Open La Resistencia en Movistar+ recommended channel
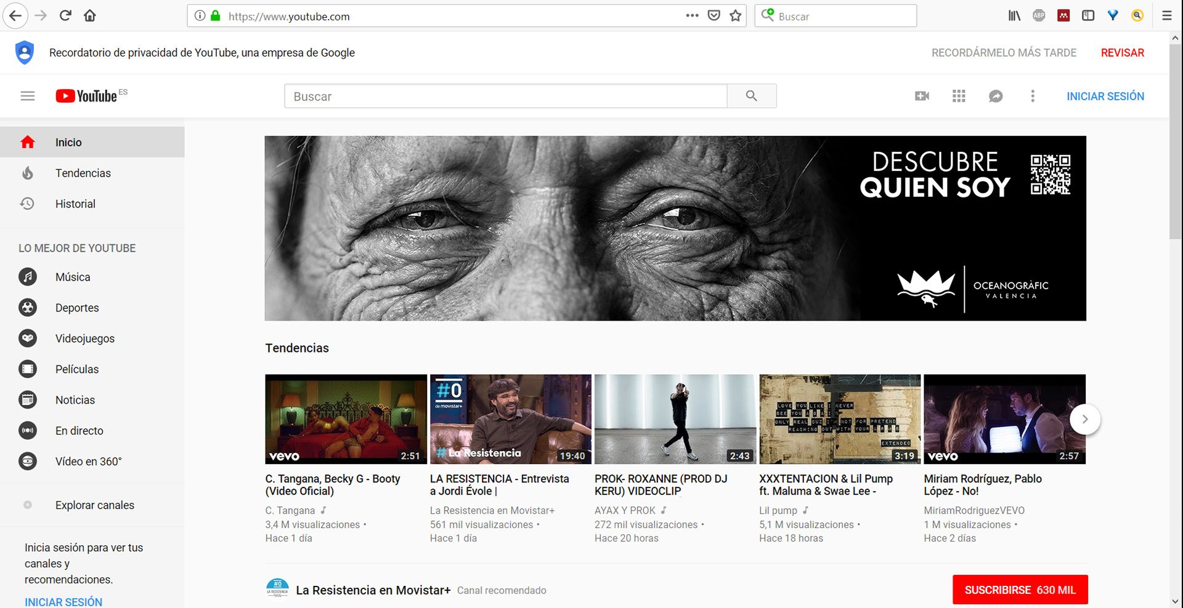Image resolution: width=1183 pixels, height=608 pixels. 373,590
